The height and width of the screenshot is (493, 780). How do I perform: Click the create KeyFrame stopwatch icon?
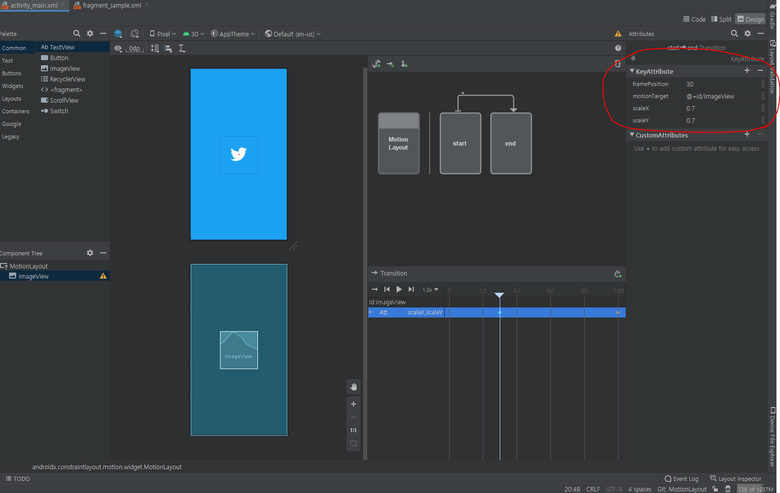pyautogui.click(x=618, y=274)
